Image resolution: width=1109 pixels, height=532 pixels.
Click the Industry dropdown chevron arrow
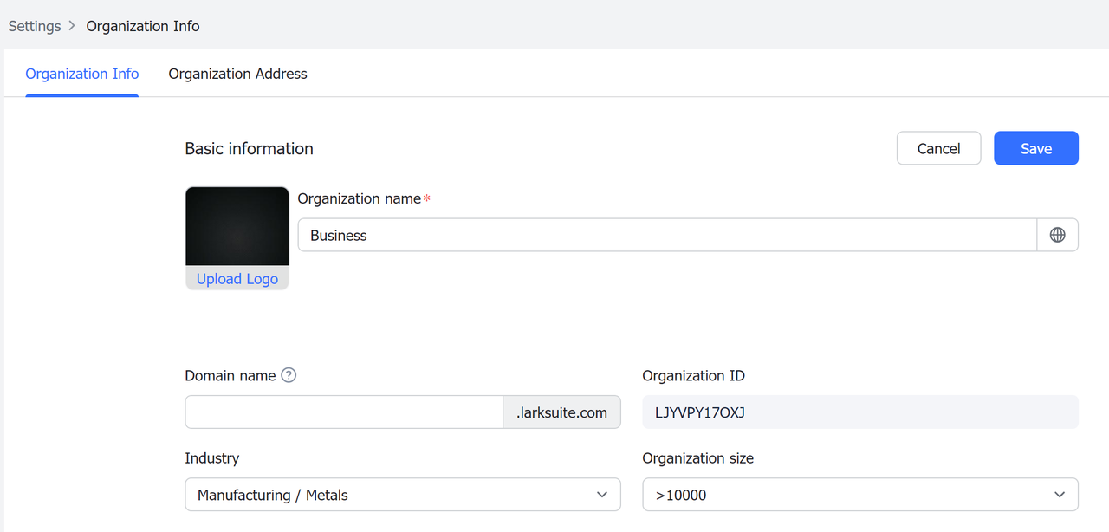(602, 495)
